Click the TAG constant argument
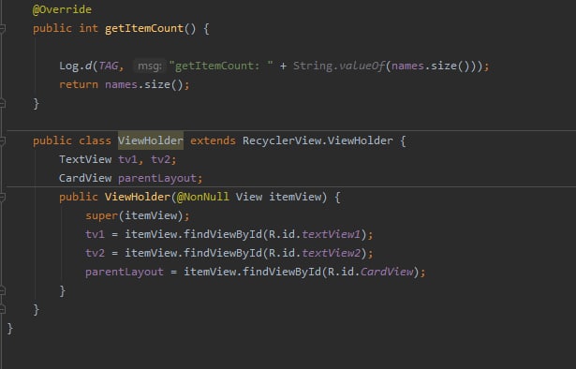The width and height of the screenshot is (576, 369). tap(108, 66)
